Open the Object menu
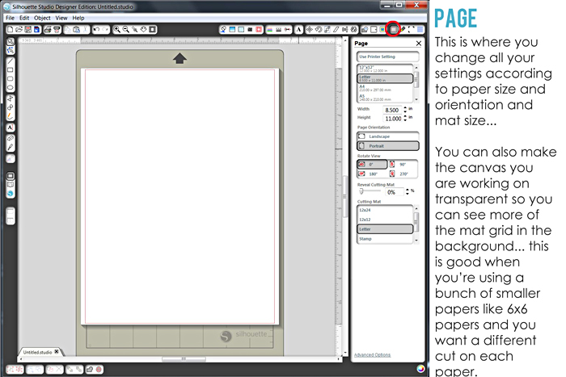 tap(42, 18)
